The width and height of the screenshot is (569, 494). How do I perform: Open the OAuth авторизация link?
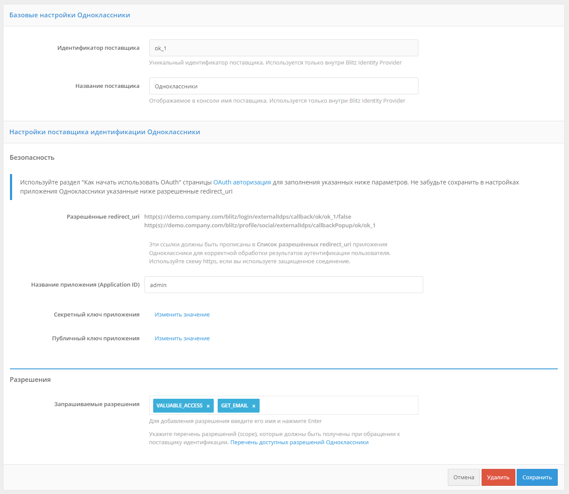pos(242,182)
